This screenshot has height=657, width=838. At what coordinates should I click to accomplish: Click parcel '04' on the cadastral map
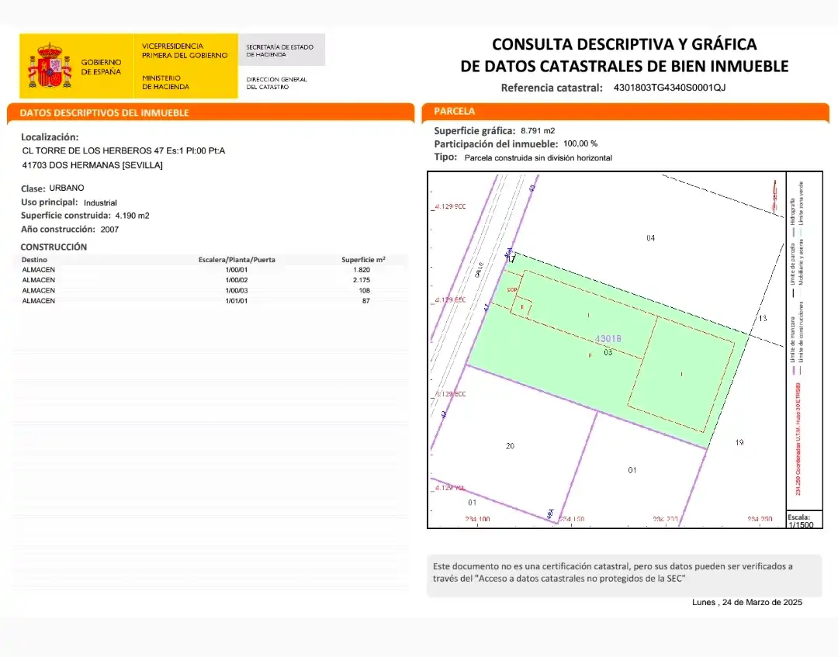pyautogui.click(x=650, y=238)
